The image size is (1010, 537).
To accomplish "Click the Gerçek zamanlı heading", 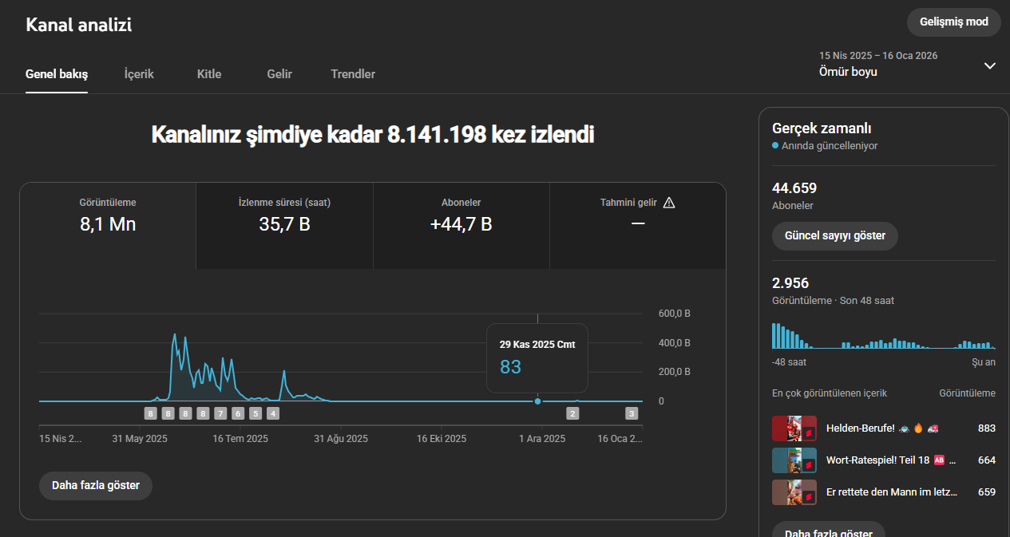I will (x=822, y=128).
